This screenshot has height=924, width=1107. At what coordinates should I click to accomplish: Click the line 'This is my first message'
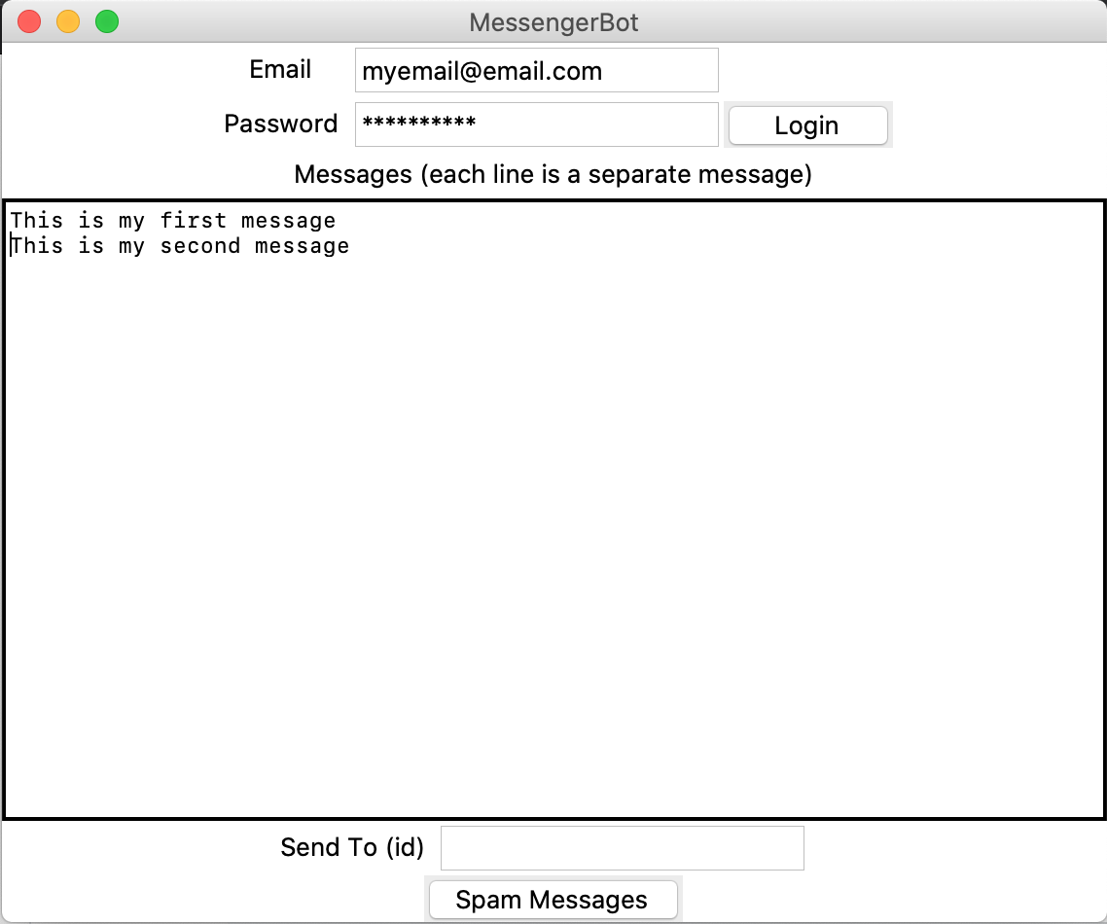click(x=173, y=221)
